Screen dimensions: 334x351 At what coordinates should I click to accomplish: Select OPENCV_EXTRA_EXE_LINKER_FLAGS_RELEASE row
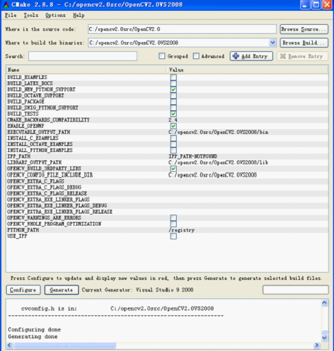168,212
